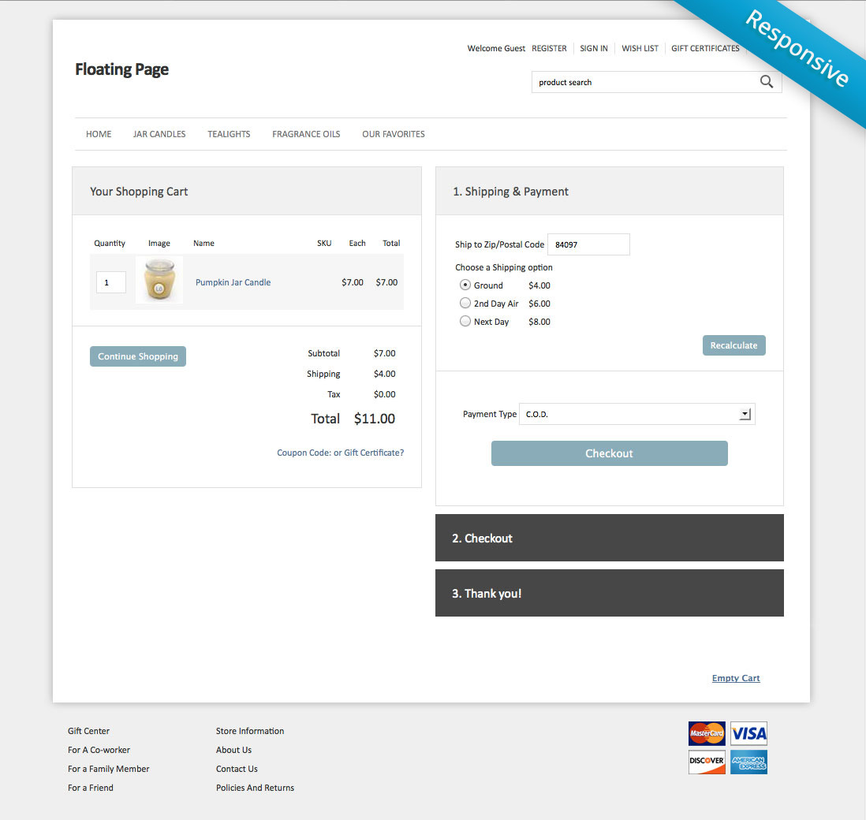This screenshot has width=866, height=820.
Task: Click the Recalculate button
Action: 733,345
